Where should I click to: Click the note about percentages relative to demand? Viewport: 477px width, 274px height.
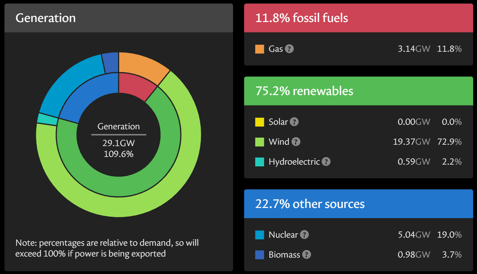pyautogui.click(x=107, y=248)
